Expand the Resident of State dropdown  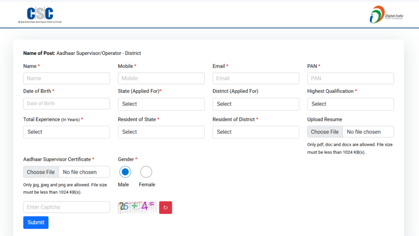[161, 132]
